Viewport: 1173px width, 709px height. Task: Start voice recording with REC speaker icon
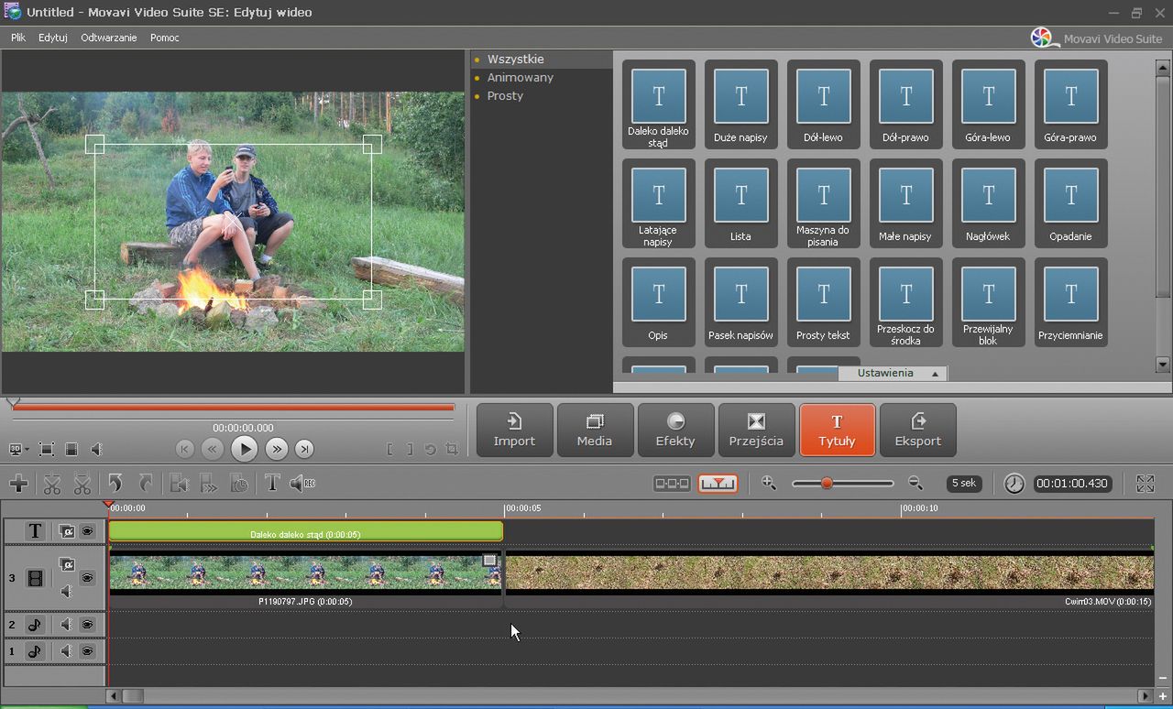click(x=302, y=484)
